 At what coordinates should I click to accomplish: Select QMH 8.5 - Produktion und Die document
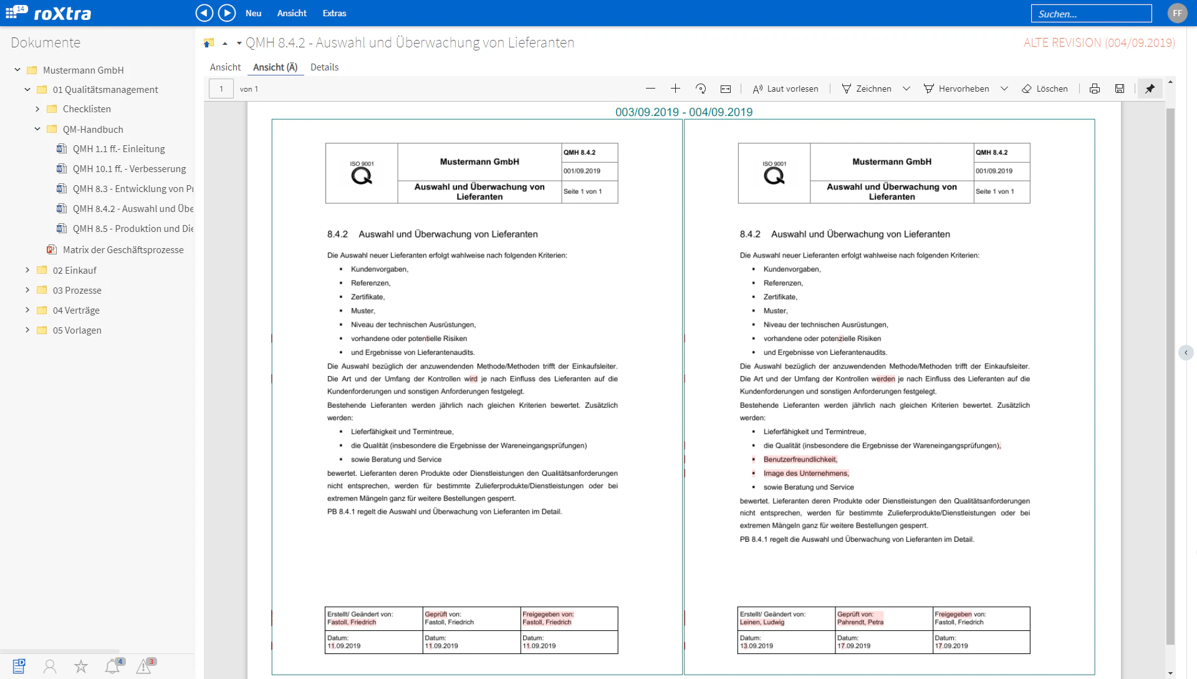[x=133, y=228]
